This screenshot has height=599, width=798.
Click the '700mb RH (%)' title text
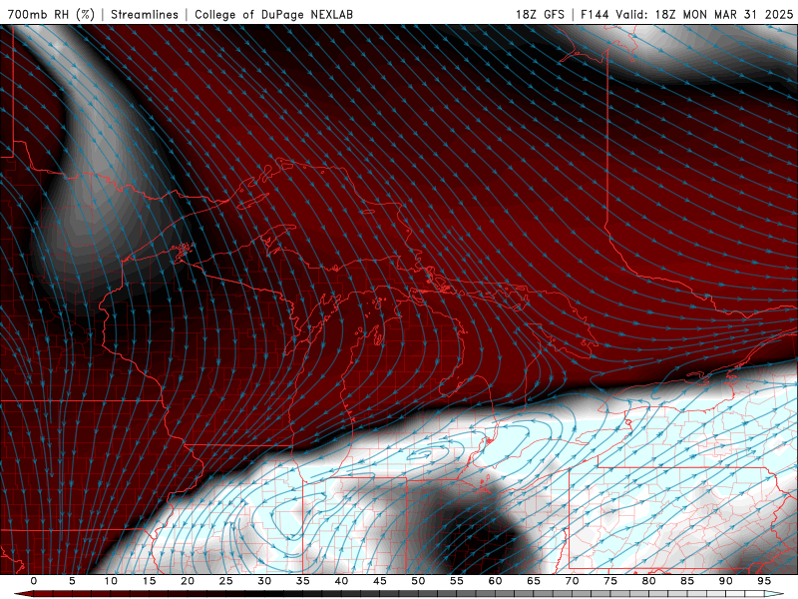(x=52, y=14)
